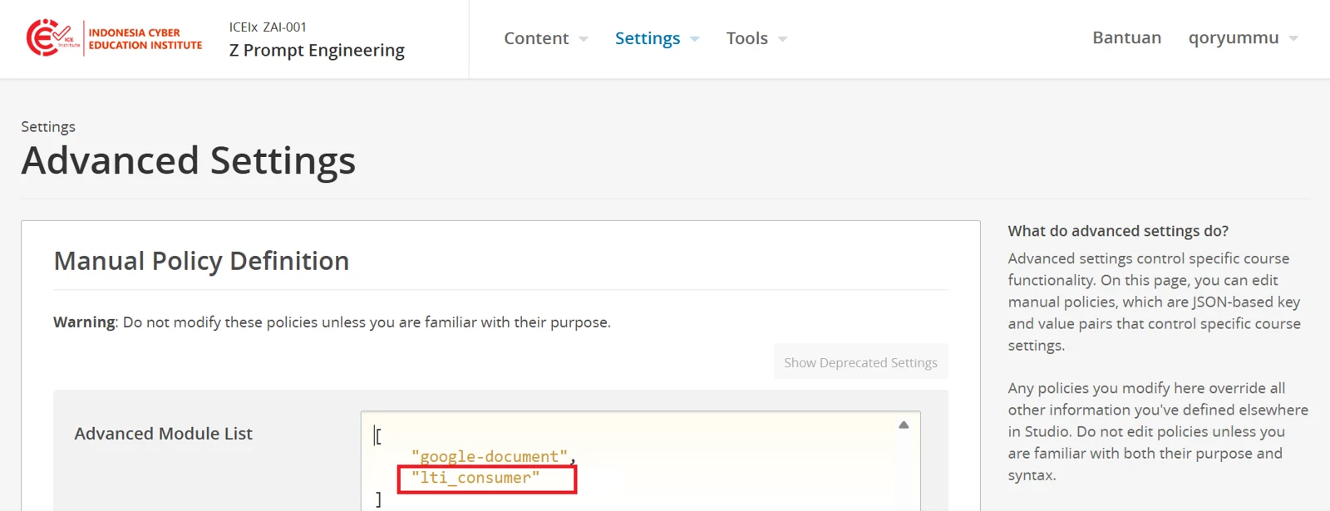The image size is (1330, 511).
Task: Click the Indonesia Cyber Education Institute logo
Action: coord(115,38)
